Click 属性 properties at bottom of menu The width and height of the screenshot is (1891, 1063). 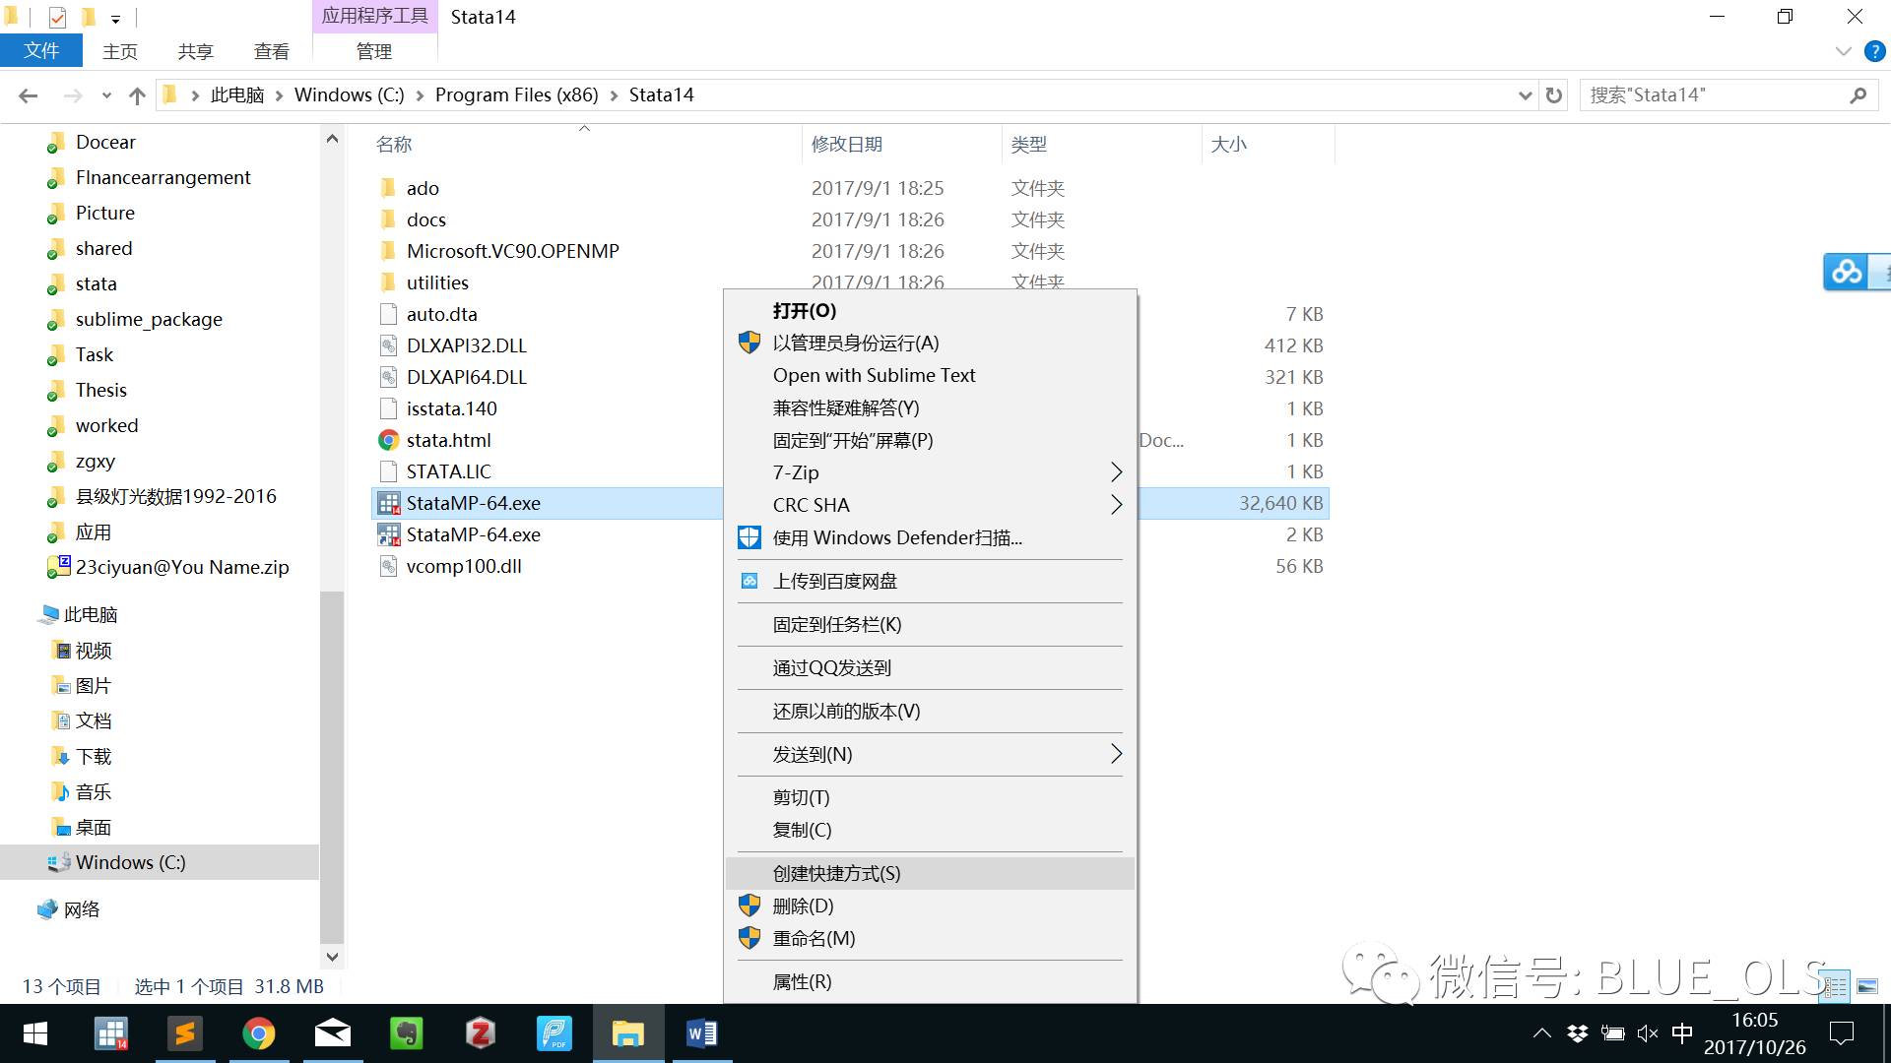[x=802, y=981]
